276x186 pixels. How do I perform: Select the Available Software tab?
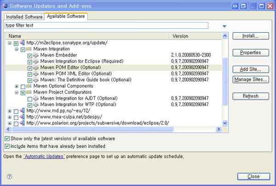coord(66,16)
